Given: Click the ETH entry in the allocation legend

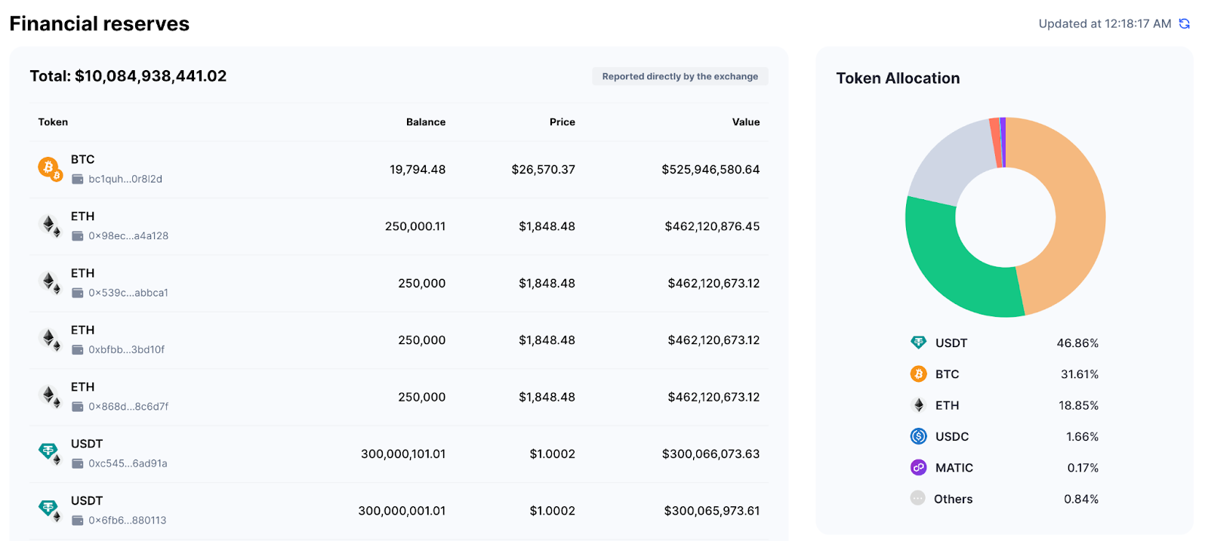Looking at the screenshot, I should click(947, 405).
